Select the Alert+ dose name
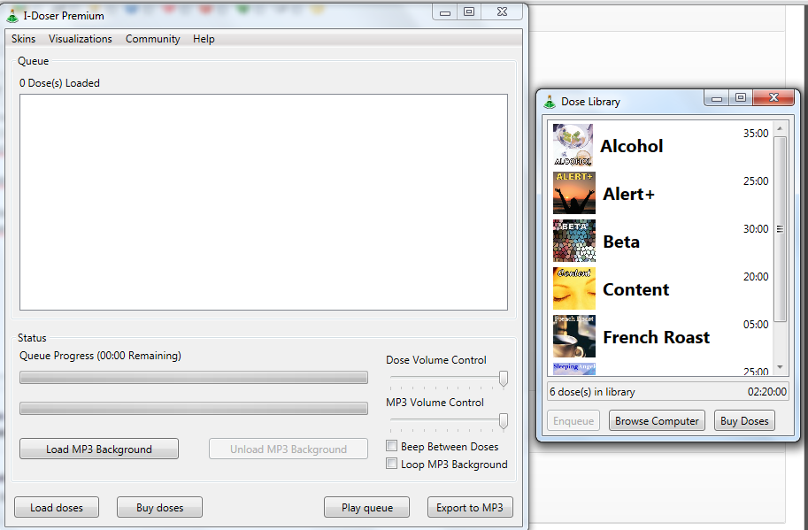Image resolution: width=808 pixels, height=530 pixels. 628,194
